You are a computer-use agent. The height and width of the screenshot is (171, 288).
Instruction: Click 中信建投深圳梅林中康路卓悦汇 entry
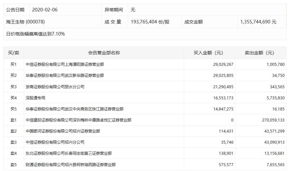pos(79,120)
